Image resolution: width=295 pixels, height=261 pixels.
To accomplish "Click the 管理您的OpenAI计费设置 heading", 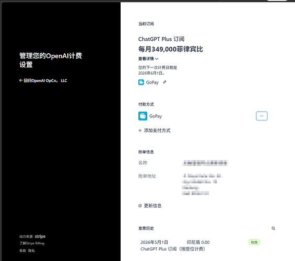I will tap(51, 60).
